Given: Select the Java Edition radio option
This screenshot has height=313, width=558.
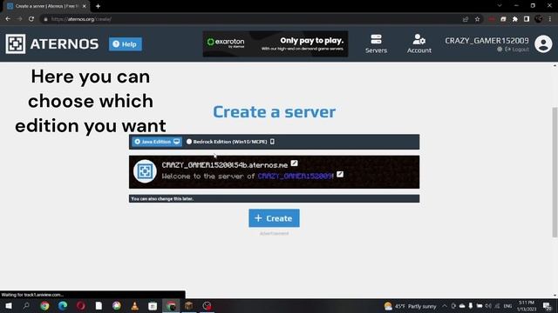Looking at the screenshot, I should click(157, 142).
